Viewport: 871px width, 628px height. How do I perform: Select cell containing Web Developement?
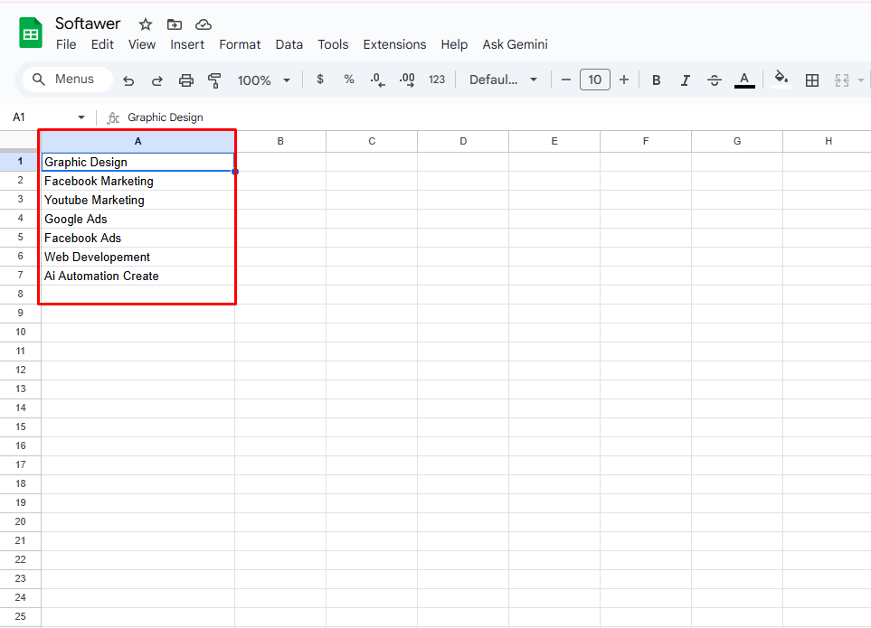[x=137, y=258]
